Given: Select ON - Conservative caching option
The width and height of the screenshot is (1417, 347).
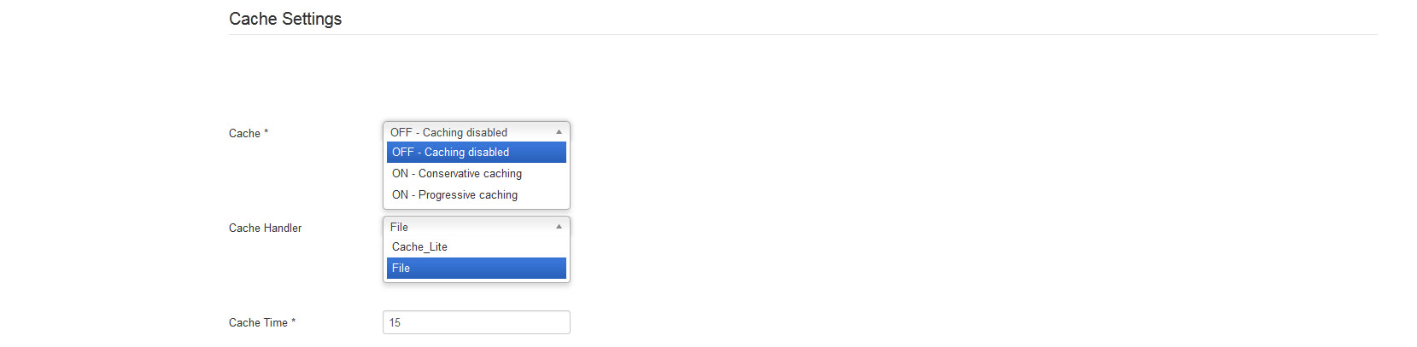Looking at the screenshot, I should click(x=477, y=173).
